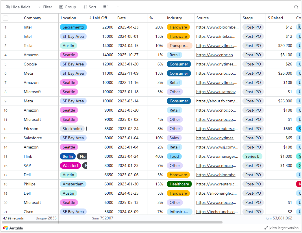
Task: Click the Amsterdam location tag for Philips
Action: point(73,184)
